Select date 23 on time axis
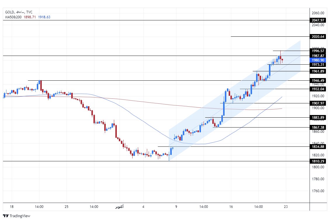 click(x=286, y=207)
